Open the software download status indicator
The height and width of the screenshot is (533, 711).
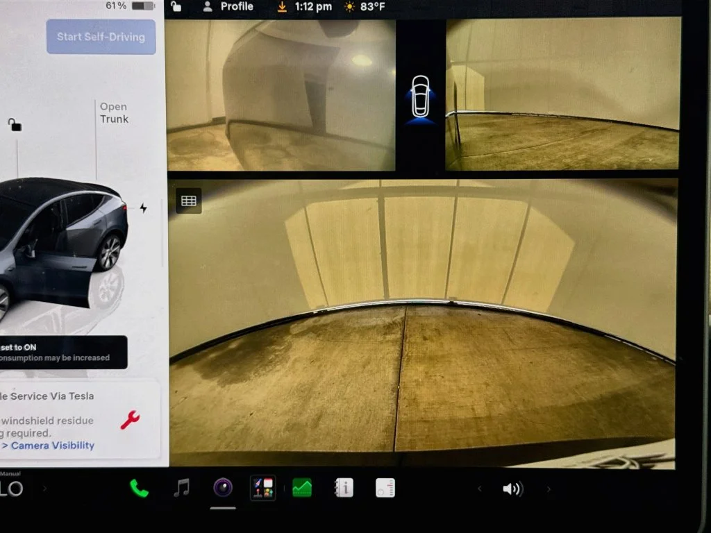click(282, 7)
